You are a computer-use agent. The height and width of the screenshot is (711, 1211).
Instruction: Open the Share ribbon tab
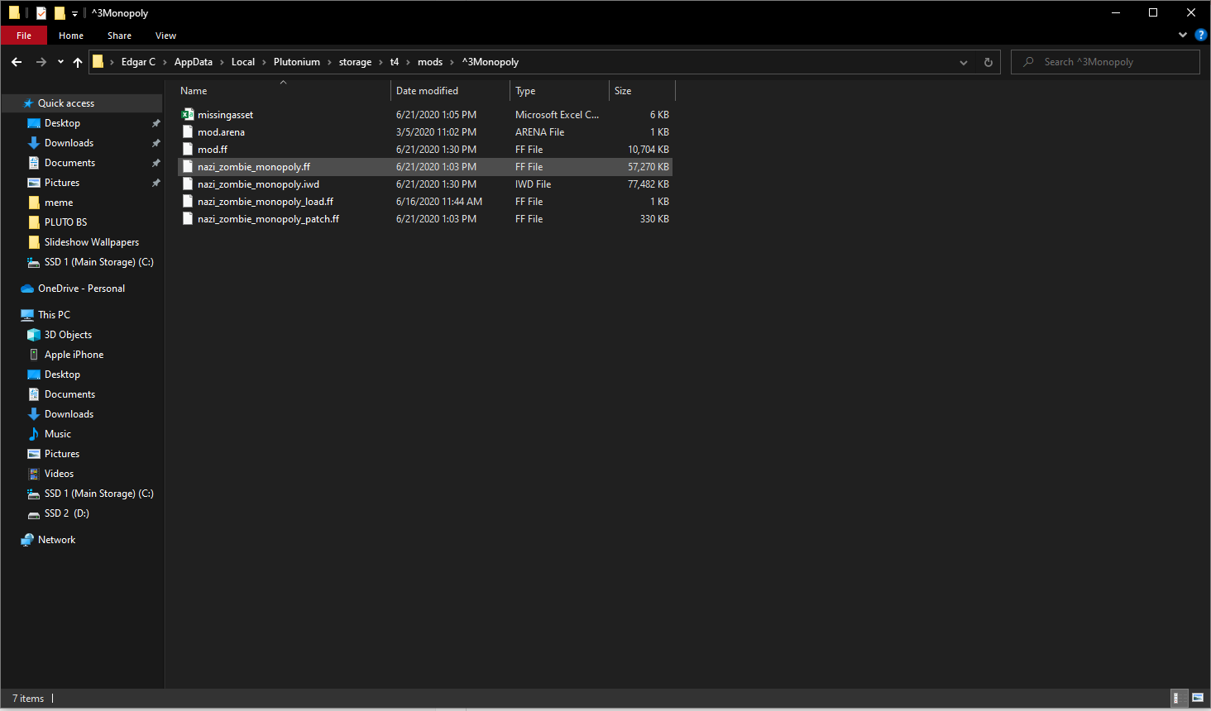pos(119,36)
